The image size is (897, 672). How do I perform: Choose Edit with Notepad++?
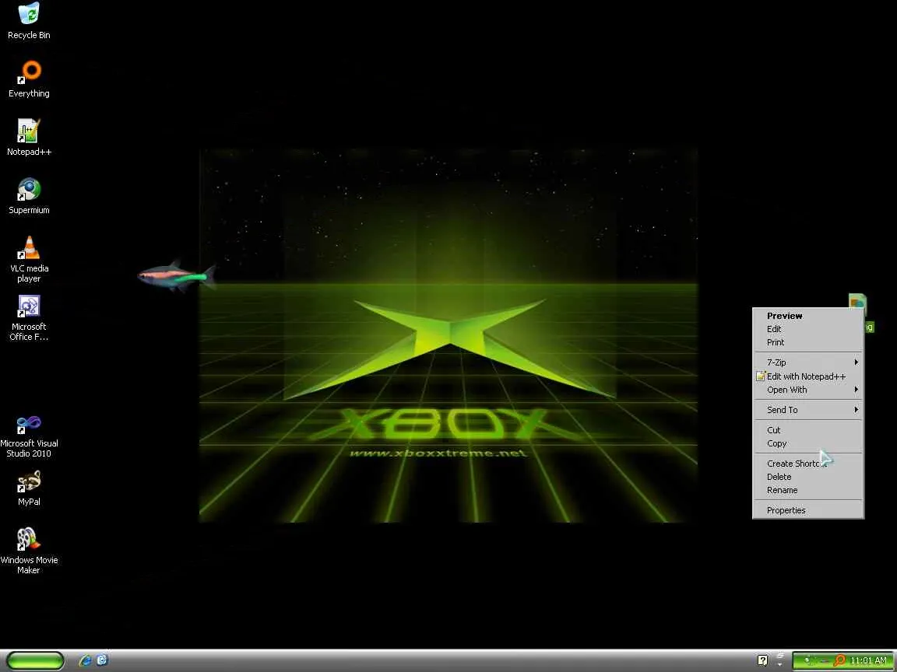click(807, 376)
